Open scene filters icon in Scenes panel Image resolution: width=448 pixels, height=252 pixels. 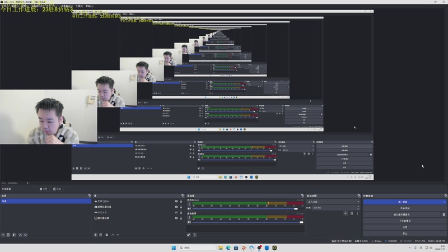tap(14, 235)
